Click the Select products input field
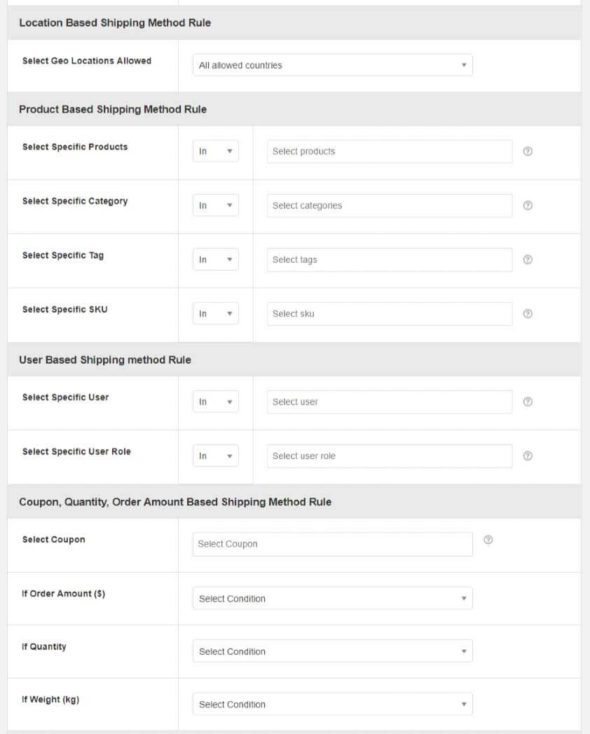The image size is (590, 734). point(389,151)
